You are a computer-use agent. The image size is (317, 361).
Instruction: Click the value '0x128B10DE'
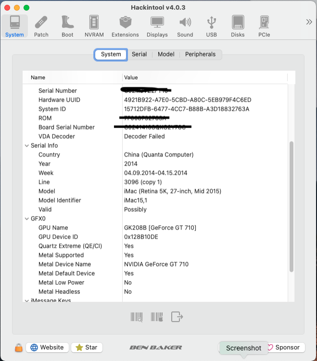(x=141, y=237)
